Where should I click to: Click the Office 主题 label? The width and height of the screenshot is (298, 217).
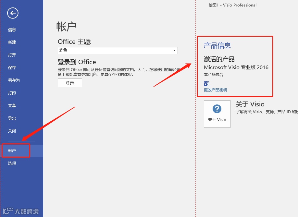click(75, 42)
